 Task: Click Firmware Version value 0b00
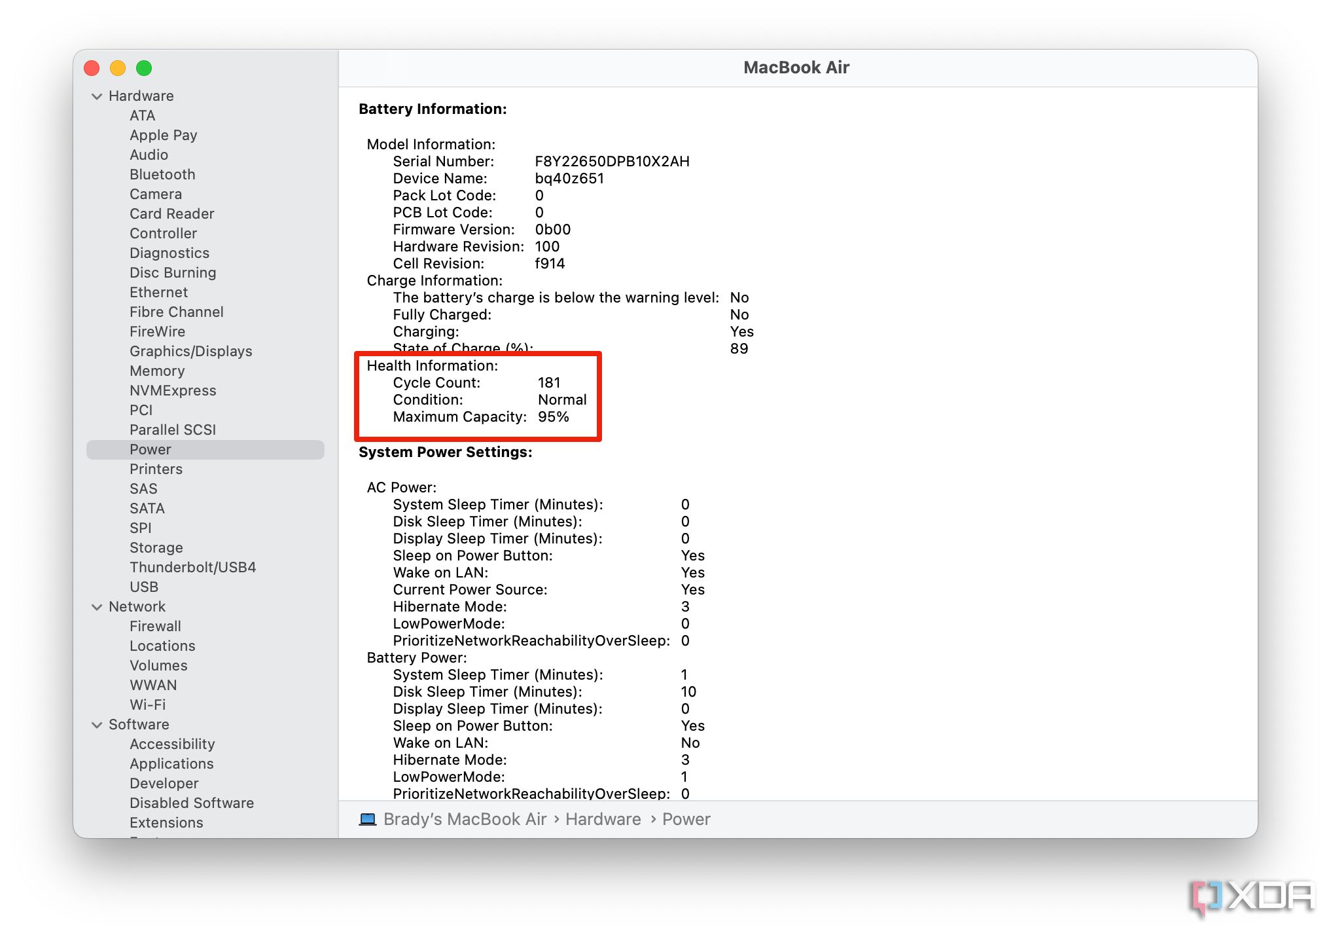[x=553, y=230]
